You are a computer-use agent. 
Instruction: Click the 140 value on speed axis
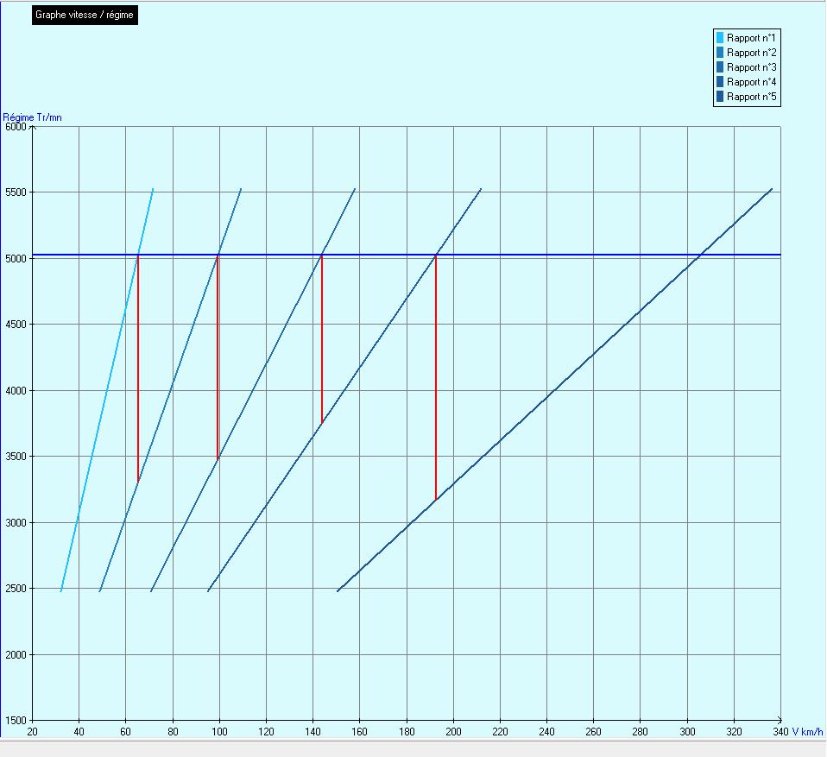point(312,732)
